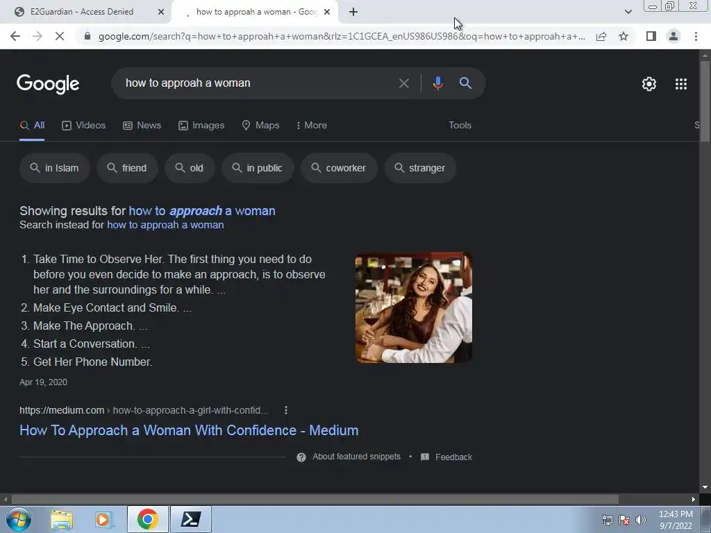Click the horizontal scrollbar thumb
The height and width of the screenshot is (533, 711).
tap(315, 499)
